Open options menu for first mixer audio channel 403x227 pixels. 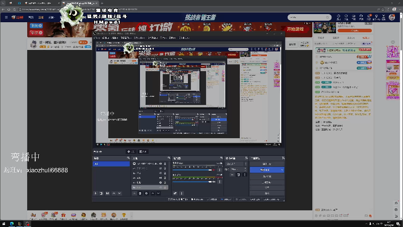tap(220, 170)
